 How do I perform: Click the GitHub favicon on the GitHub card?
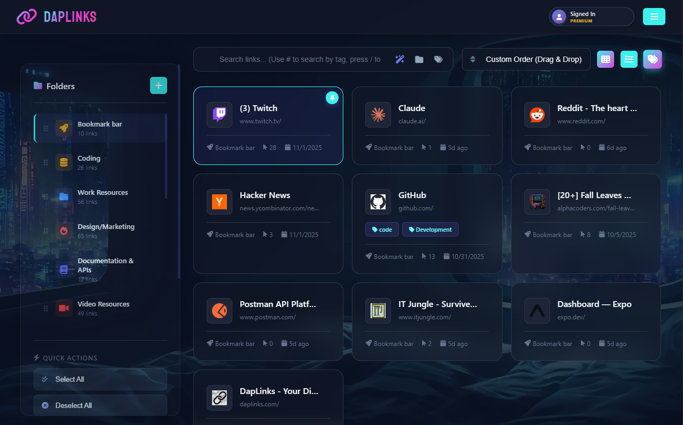click(378, 202)
